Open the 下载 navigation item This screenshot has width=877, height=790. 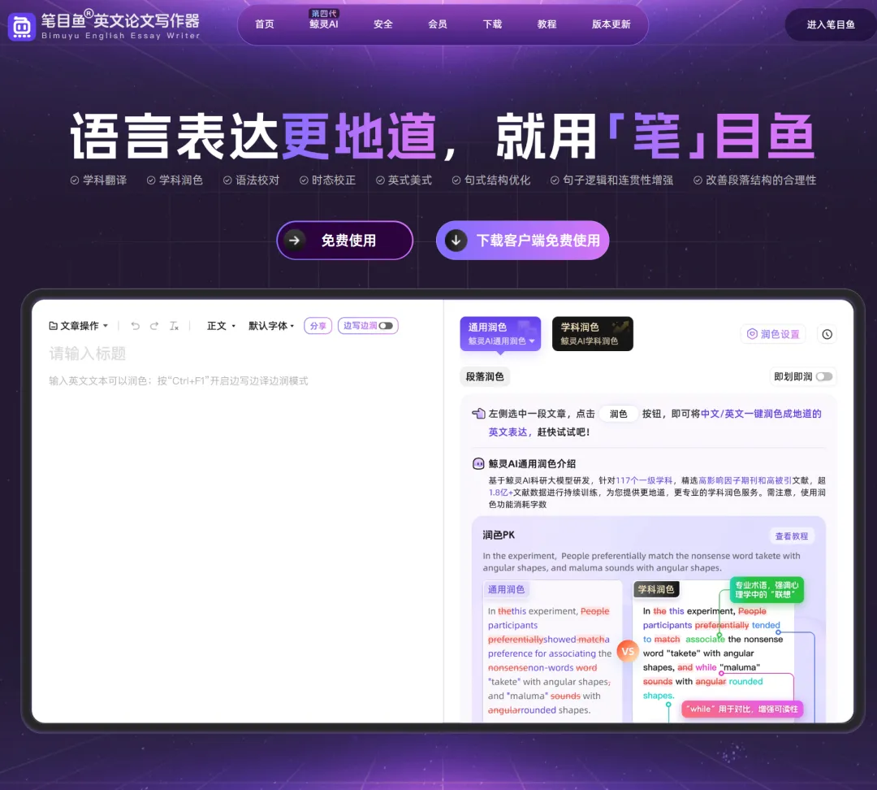(x=492, y=24)
